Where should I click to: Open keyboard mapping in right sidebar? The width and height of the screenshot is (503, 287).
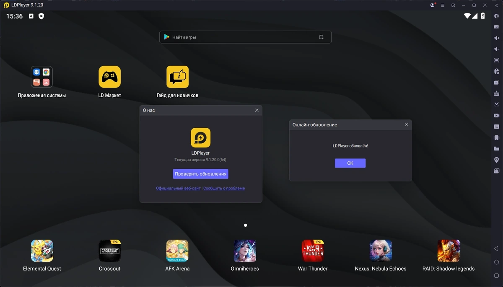click(497, 27)
